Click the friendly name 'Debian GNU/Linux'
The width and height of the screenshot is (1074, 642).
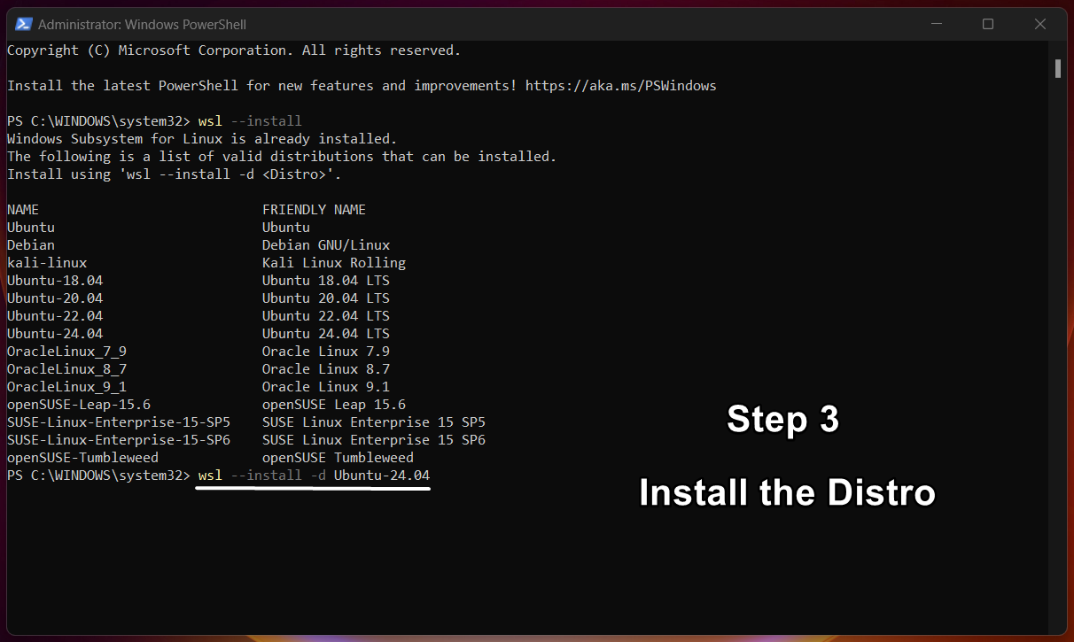pyautogui.click(x=326, y=245)
